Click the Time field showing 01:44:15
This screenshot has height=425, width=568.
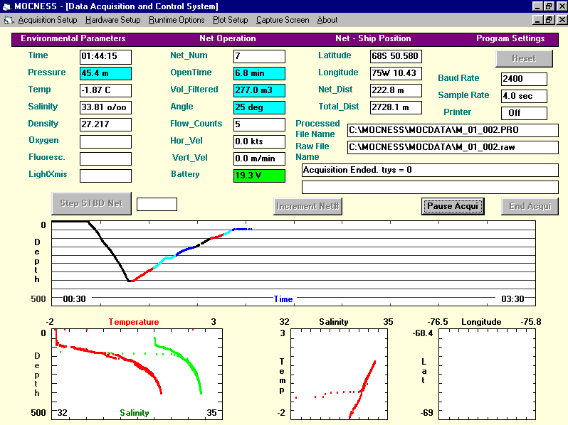click(105, 56)
